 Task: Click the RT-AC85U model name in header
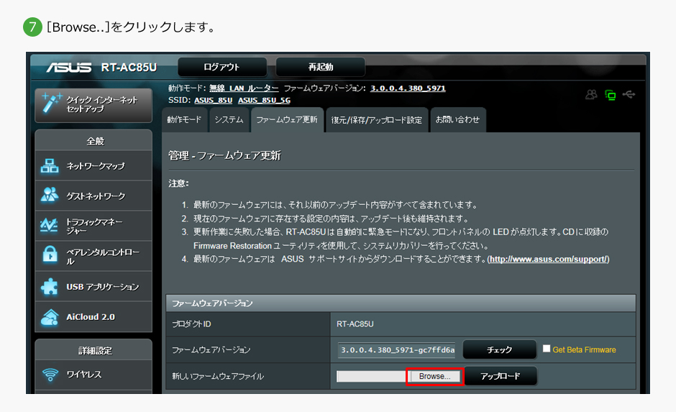coord(129,68)
